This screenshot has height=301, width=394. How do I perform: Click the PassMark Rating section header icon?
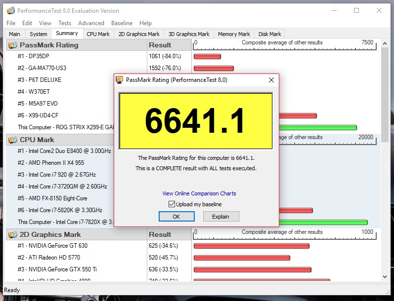[12, 45]
